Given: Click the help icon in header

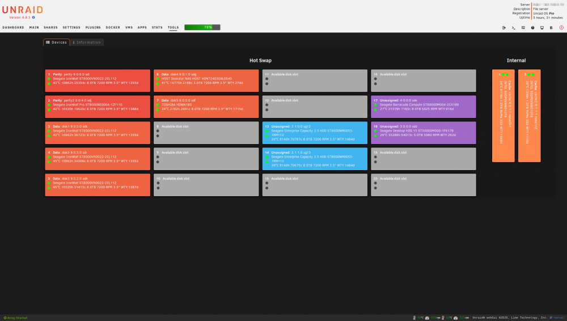Looking at the screenshot, I should [x=532, y=27].
